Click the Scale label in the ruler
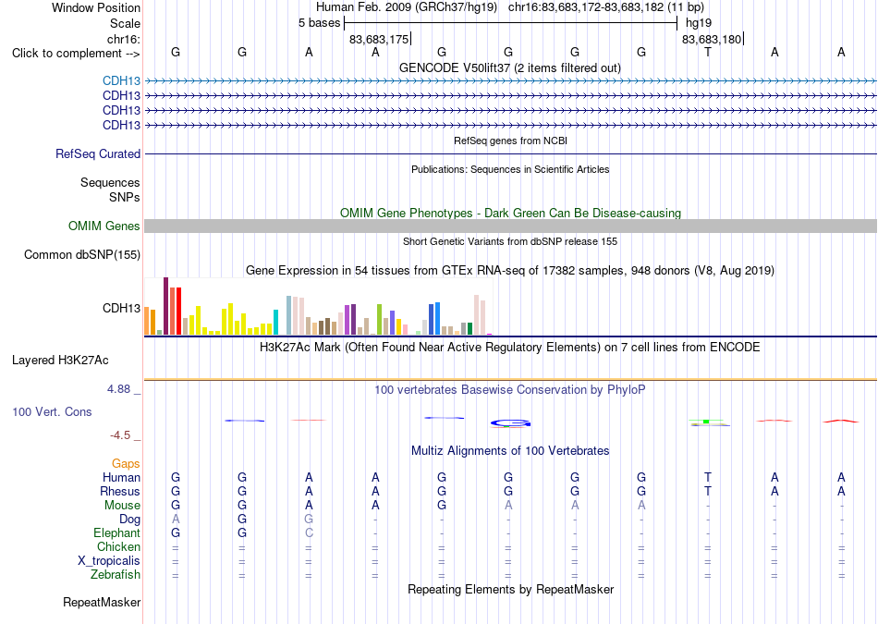878x624 pixels. (125, 23)
